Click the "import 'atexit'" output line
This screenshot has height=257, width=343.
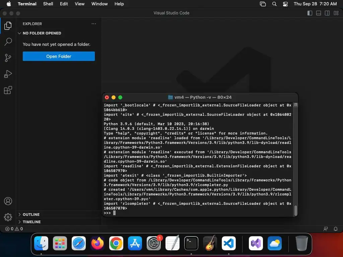175,175
